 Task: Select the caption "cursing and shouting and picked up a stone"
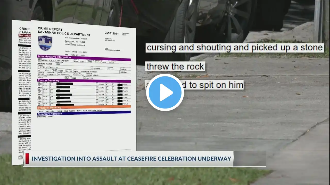click(235, 48)
